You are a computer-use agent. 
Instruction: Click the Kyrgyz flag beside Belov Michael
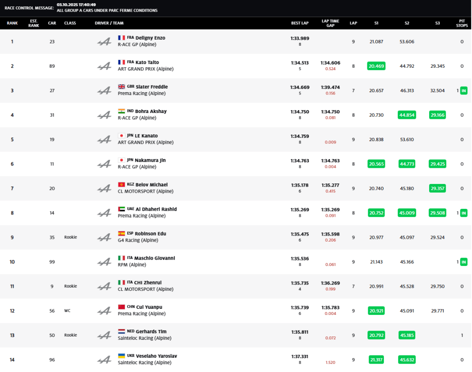(x=121, y=184)
